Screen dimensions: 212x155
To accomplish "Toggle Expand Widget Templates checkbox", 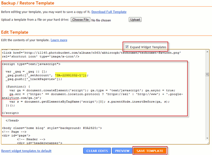I will (127, 47).
